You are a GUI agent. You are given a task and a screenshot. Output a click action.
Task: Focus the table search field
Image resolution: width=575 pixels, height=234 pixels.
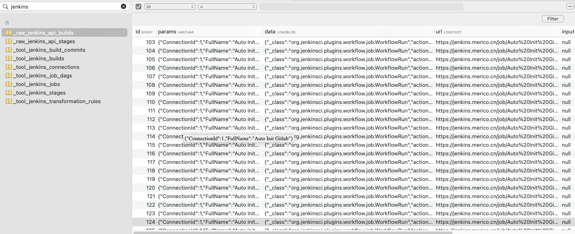tap(65, 7)
